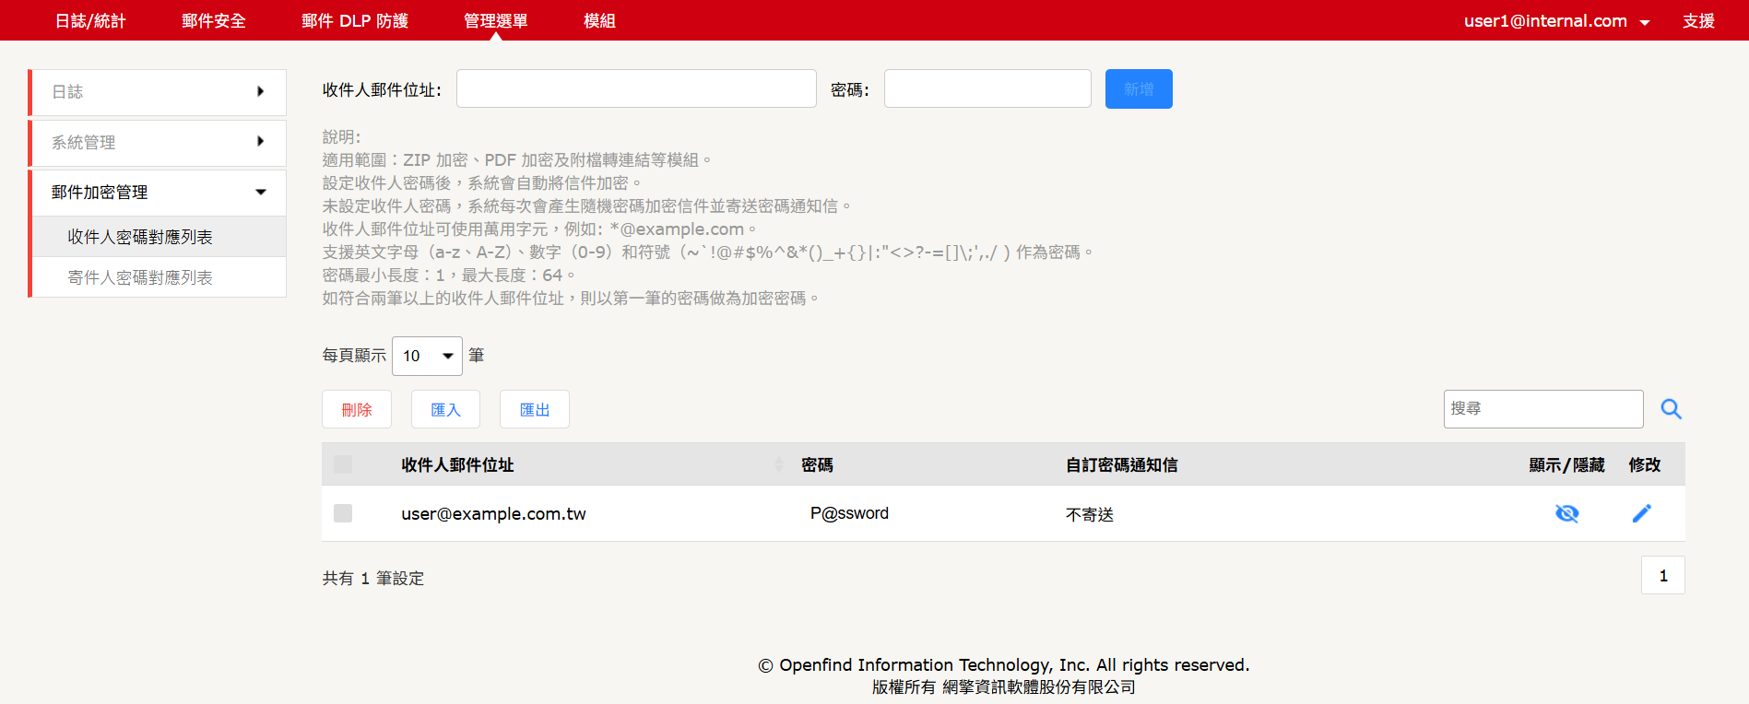Click the 共有 1 筆設定 summary text

tap(373, 579)
